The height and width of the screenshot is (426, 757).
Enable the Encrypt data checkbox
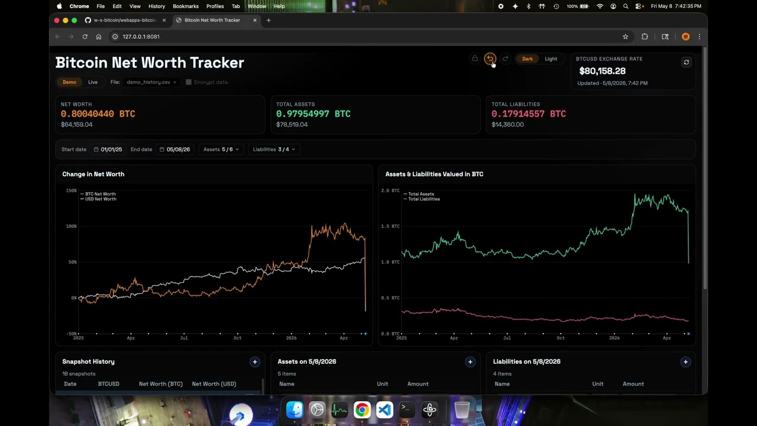pyautogui.click(x=189, y=82)
